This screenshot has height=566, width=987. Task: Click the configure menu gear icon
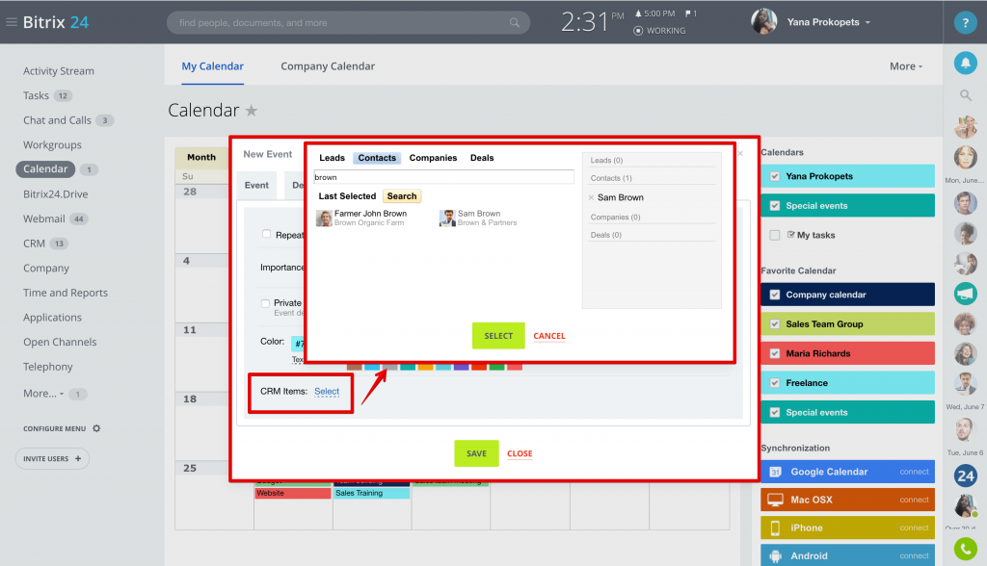coord(96,428)
